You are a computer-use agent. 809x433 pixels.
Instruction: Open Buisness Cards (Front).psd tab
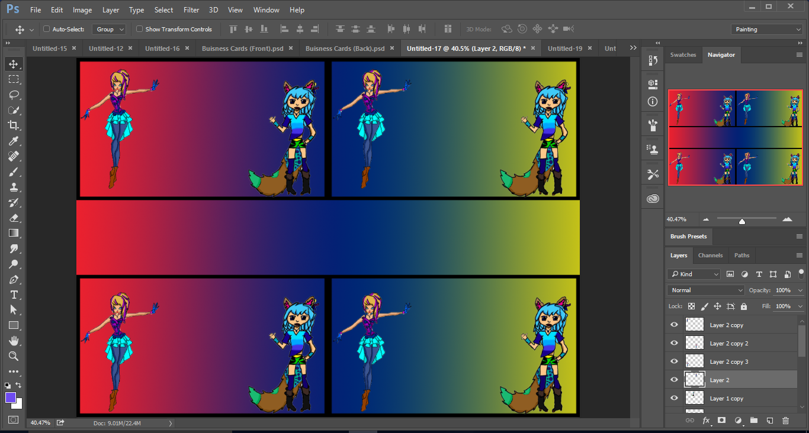coord(242,49)
